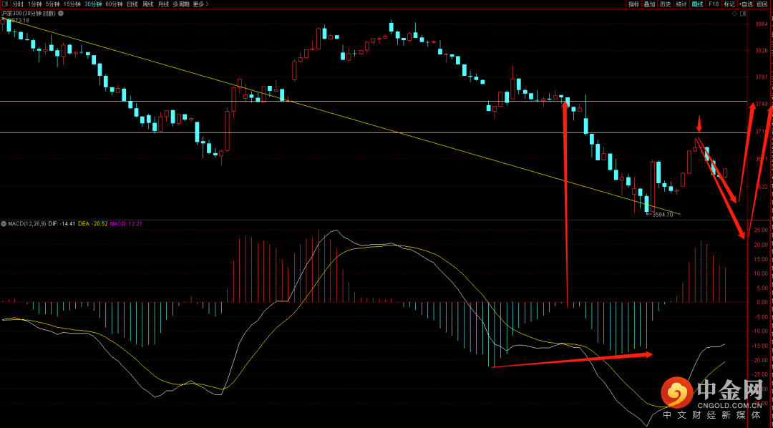
Task: Open the 多周期 multi-period view
Action: tap(181, 4)
